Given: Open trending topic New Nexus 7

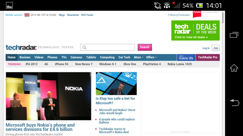Looking at the screenshot, I should pos(84,64).
